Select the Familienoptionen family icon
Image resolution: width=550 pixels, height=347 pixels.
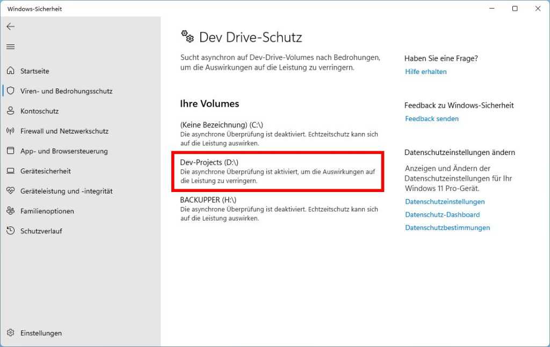(11, 211)
